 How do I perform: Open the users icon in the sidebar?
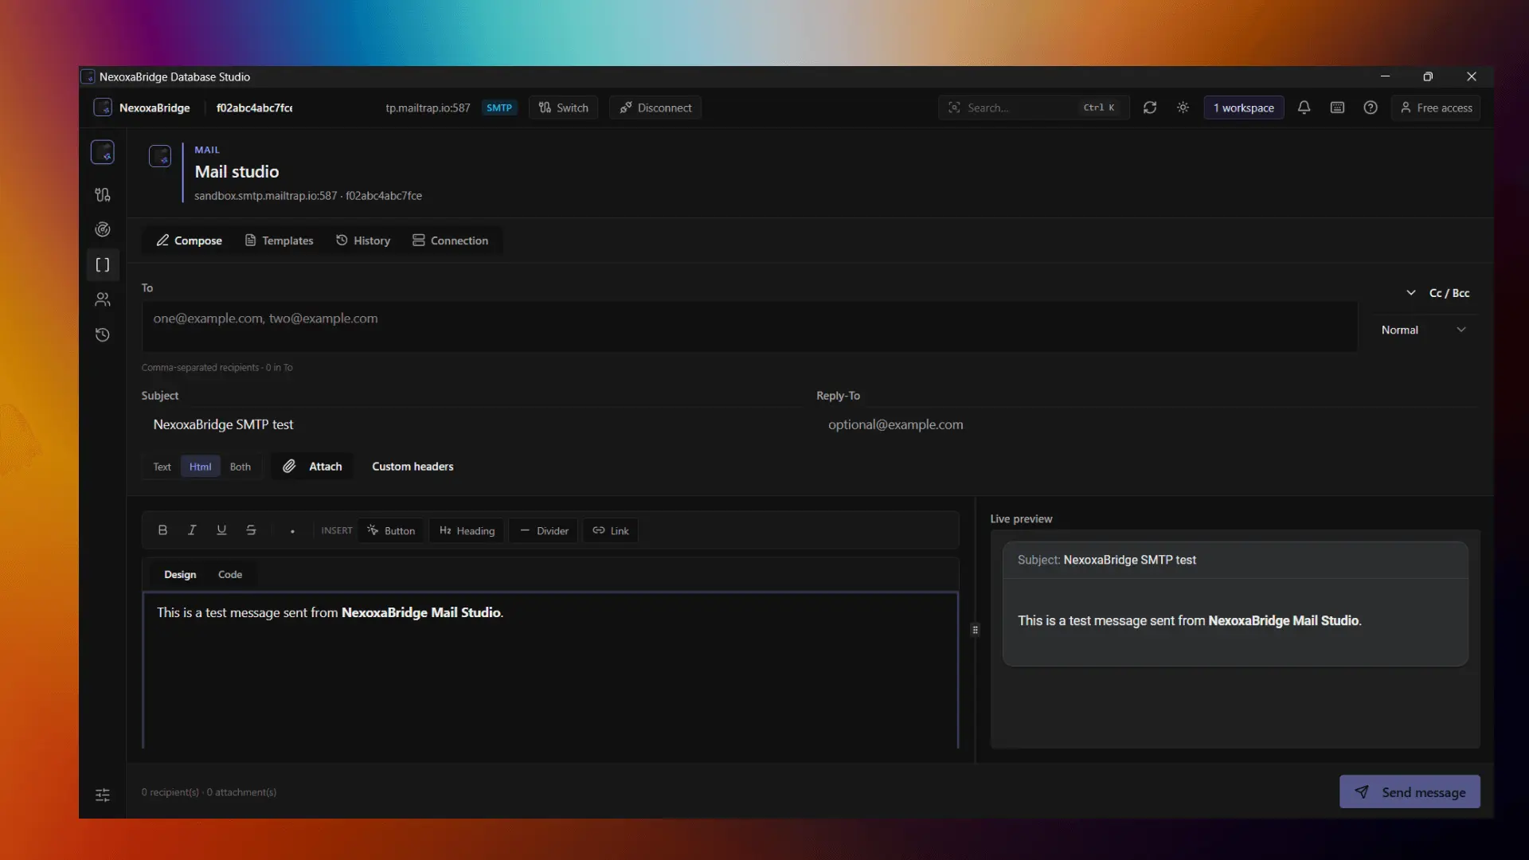(x=103, y=300)
